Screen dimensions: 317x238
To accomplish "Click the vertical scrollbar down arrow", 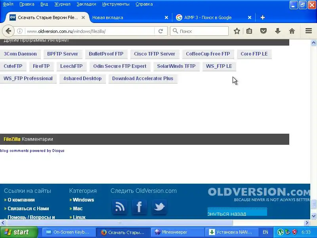I will point(313,216).
